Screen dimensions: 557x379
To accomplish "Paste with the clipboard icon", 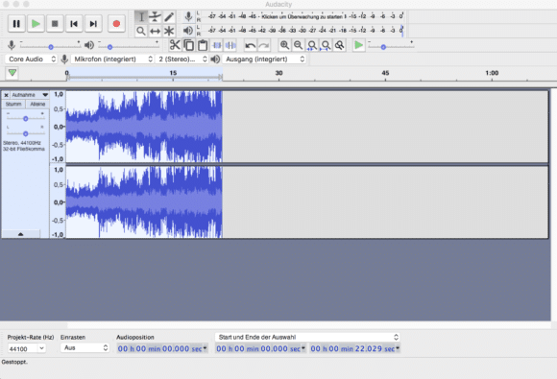I will point(203,45).
